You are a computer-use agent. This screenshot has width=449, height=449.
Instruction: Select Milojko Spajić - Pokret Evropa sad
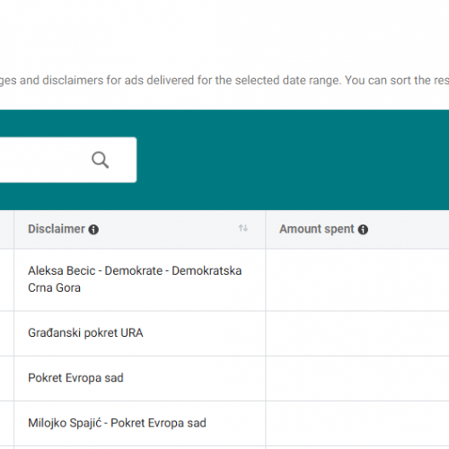click(x=117, y=423)
